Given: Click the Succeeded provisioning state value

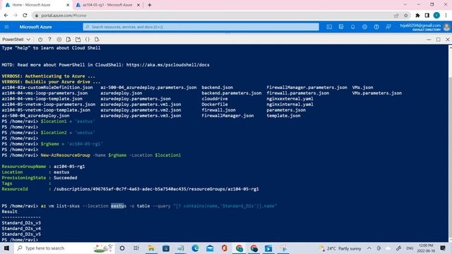Looking at the screenshot, I should click(x=66, y=178).
